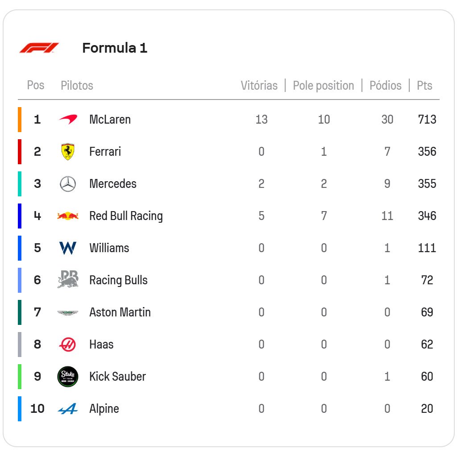The width and height of the screenshot is (457, 457).
Task: Click McLaren's orange team color bar
Action: point(20,120)
